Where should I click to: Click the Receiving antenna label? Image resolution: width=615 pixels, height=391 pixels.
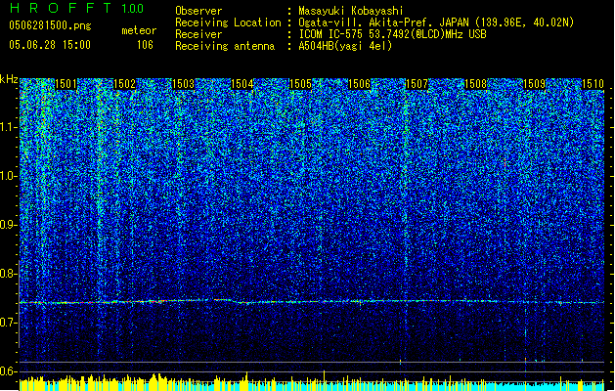pyautogui.click(x=225, y=46)
